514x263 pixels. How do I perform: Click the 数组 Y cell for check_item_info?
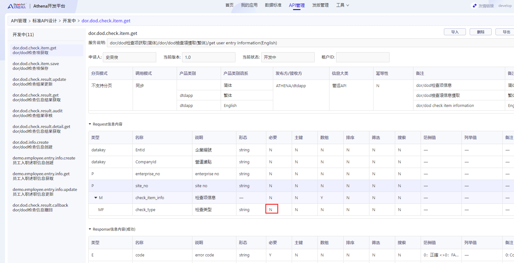point(330,198)
